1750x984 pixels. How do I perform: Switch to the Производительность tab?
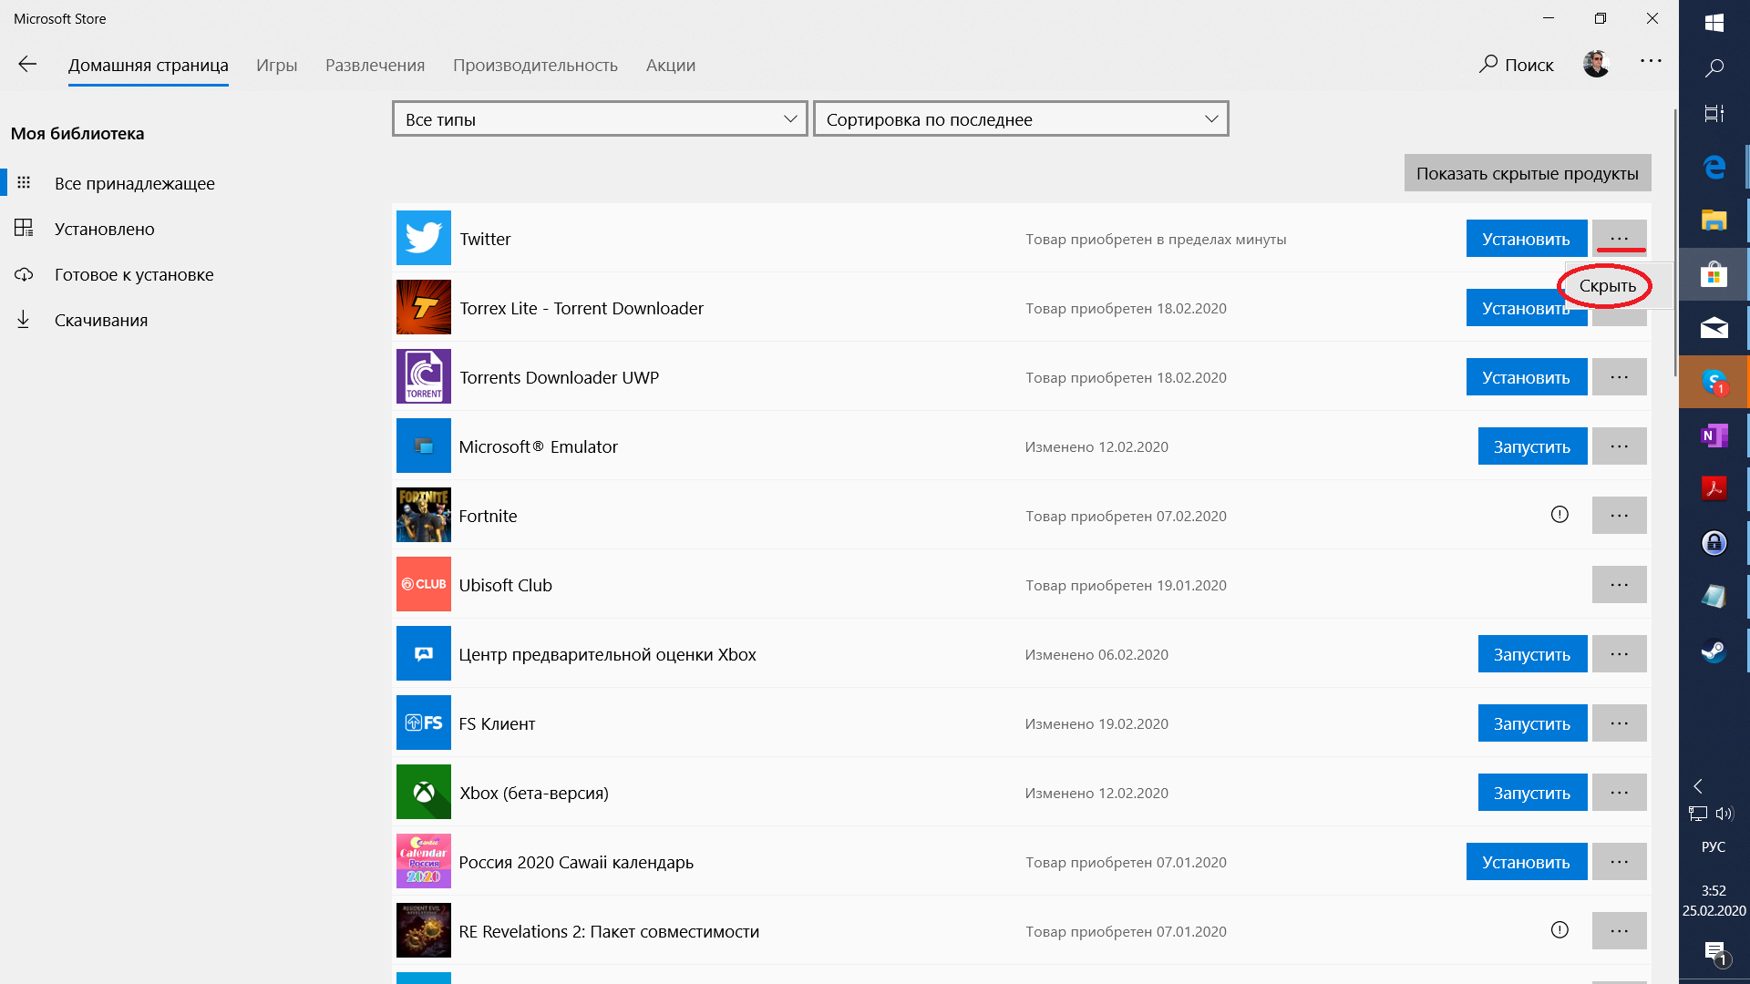(x=536, y=65)
